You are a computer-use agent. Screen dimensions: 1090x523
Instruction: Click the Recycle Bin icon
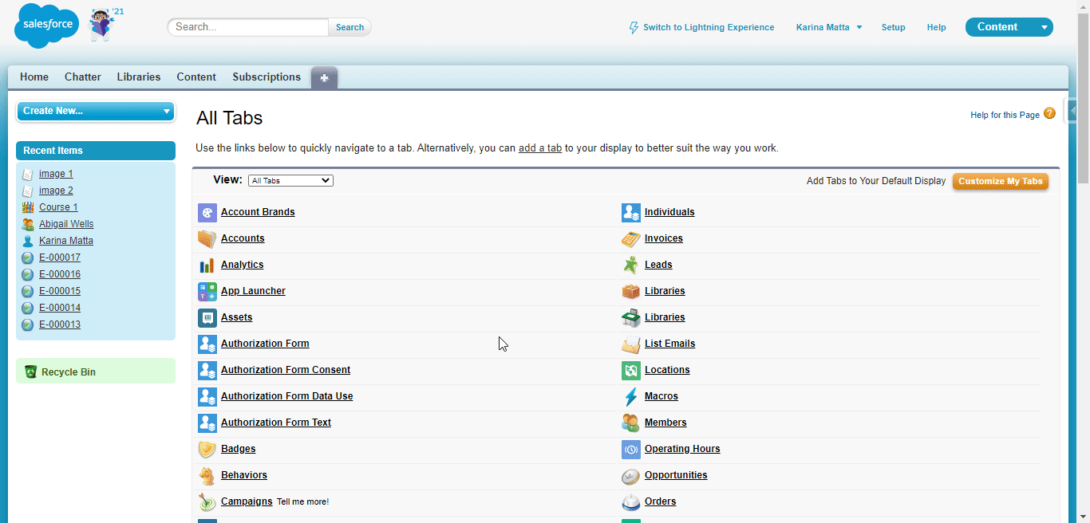30,372
